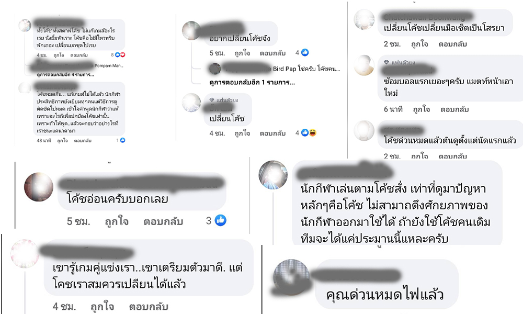This screenshot has height=314, width=523.
Task: Click the heart reaction next to count 8
Action: pyautogui.click(x=123, y=55)
